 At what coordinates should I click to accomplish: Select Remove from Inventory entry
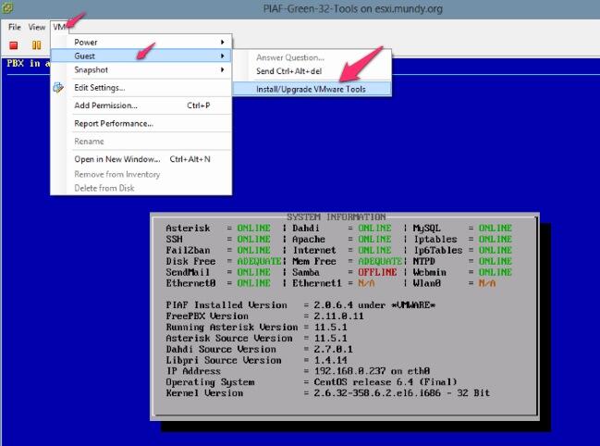pyautogui.click(x=141, y=174)
